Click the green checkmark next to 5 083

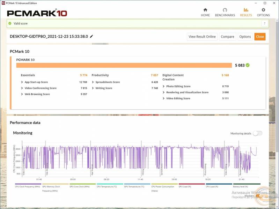248,65
